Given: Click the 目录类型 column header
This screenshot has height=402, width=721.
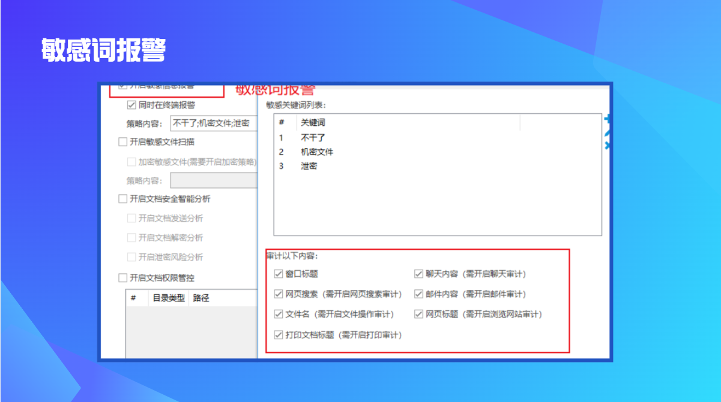Looking at the screenshot, I should click(168, 298).
